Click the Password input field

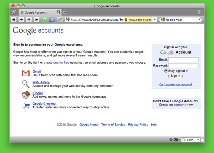pyautogui.click(x=183, y=65)
